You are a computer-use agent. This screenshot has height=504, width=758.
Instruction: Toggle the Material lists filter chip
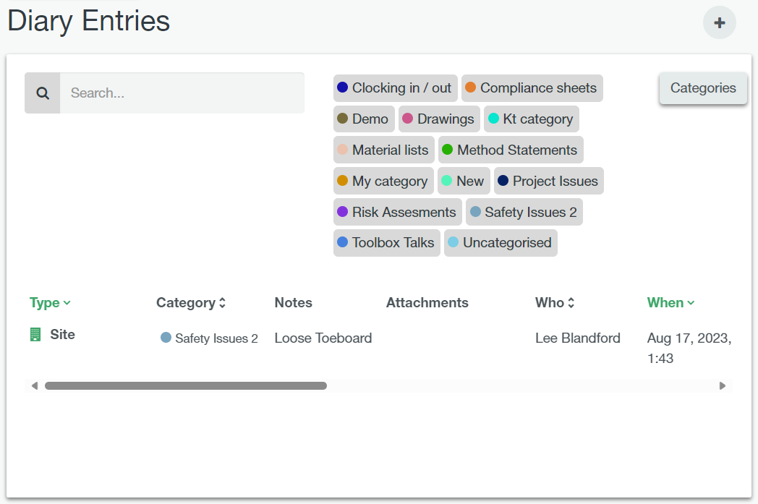pyautogui.click(x=384, y=150)
